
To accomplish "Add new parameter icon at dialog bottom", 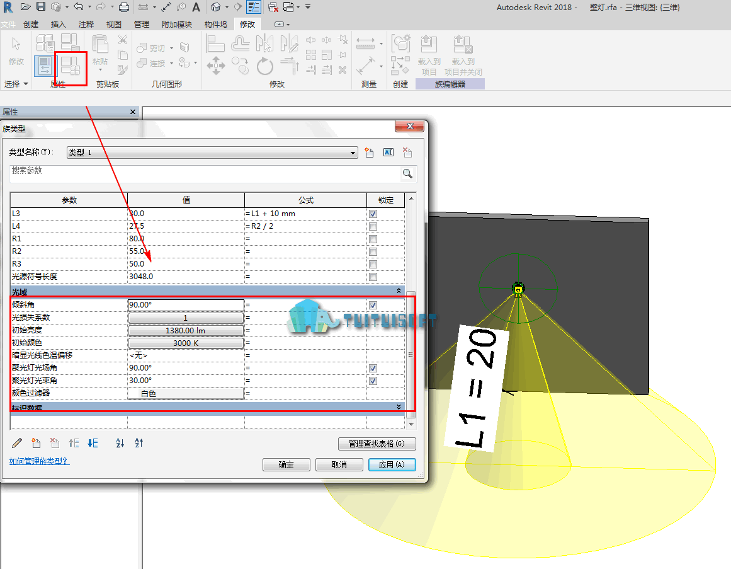I will [x=36, y=443].
